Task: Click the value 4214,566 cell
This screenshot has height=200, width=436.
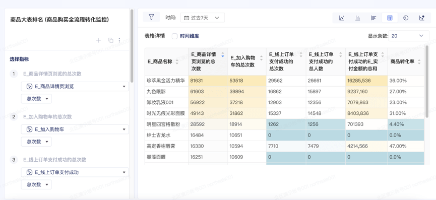Action: [x=366, y=146]
